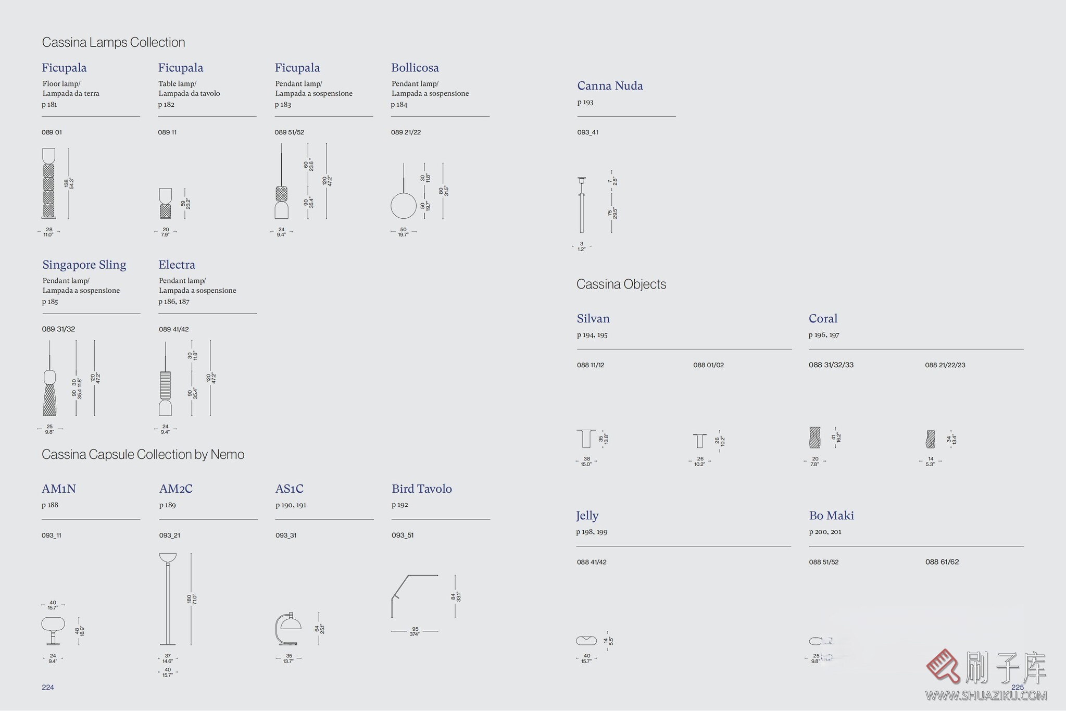1066x711 pixels.
Task: Select the Canna Nuda lamp drawing
Action: point(582,206)
